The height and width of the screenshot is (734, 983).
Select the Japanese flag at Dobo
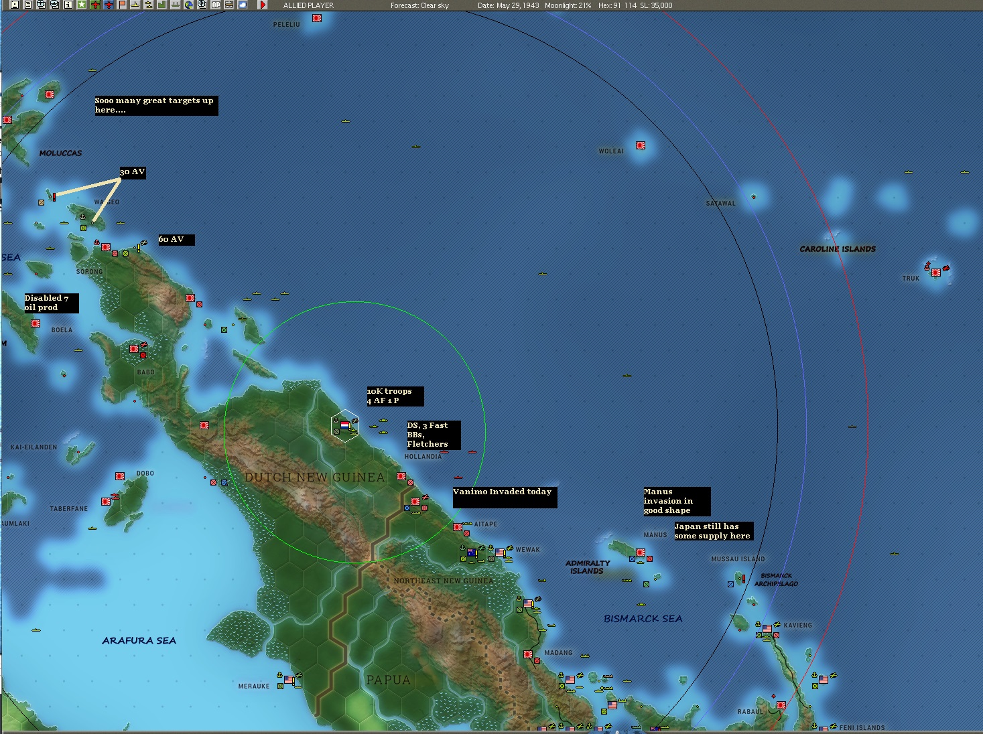(x=120, y=476)
